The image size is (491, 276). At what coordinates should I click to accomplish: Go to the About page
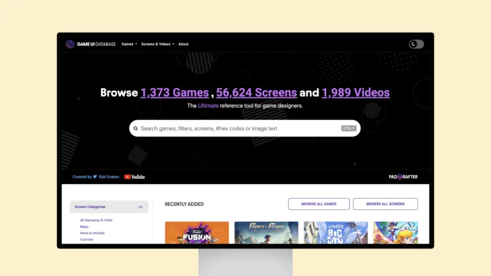click(183, 44)
